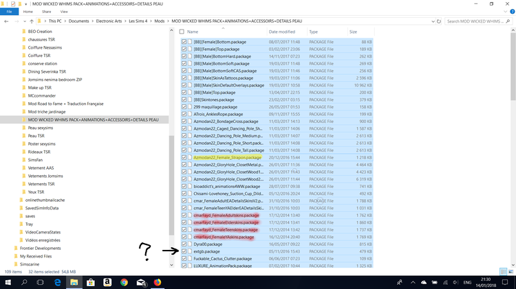The image size is (516, 289).
Task: Uncheck Dyra00.package checkbox
Action: point(184,244)
